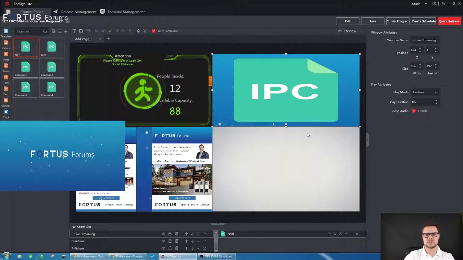Toggle visibility of 9-Live Streaming window
Image resolution: width=463 pixels, height=260 pixels.
[163, 234]
